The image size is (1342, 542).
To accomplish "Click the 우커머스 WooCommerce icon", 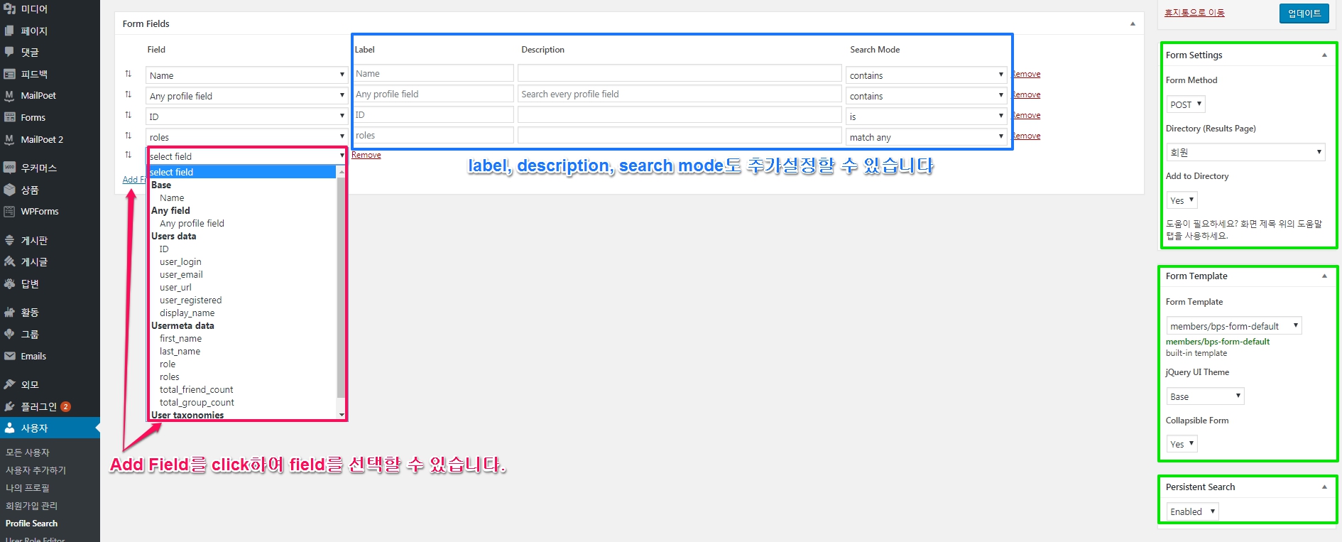I will pyautogui.click(x=9, y=168).
